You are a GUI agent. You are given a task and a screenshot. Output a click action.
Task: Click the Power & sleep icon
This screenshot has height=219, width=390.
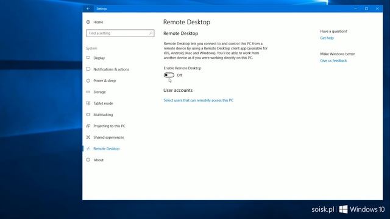88,80
